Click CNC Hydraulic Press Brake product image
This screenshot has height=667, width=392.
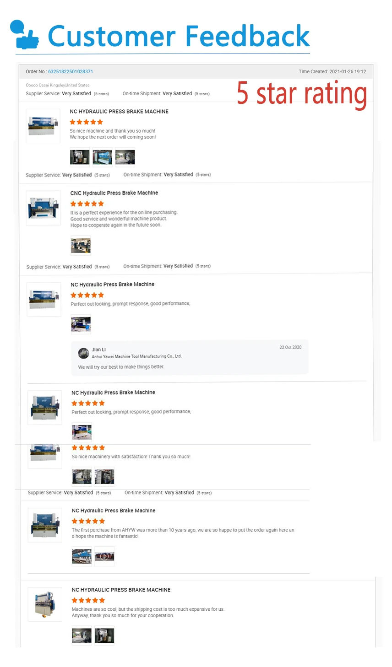(44, 208)
